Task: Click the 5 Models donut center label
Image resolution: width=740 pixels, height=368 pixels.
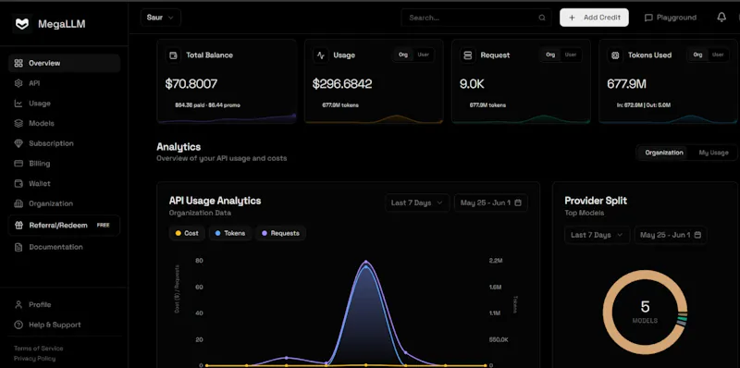Action: pyautogui.click(x=645, y=312)
